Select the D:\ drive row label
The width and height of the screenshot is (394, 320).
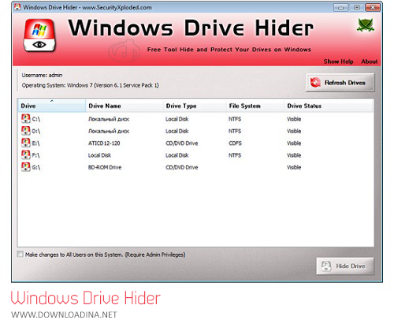tap(36, 132)
